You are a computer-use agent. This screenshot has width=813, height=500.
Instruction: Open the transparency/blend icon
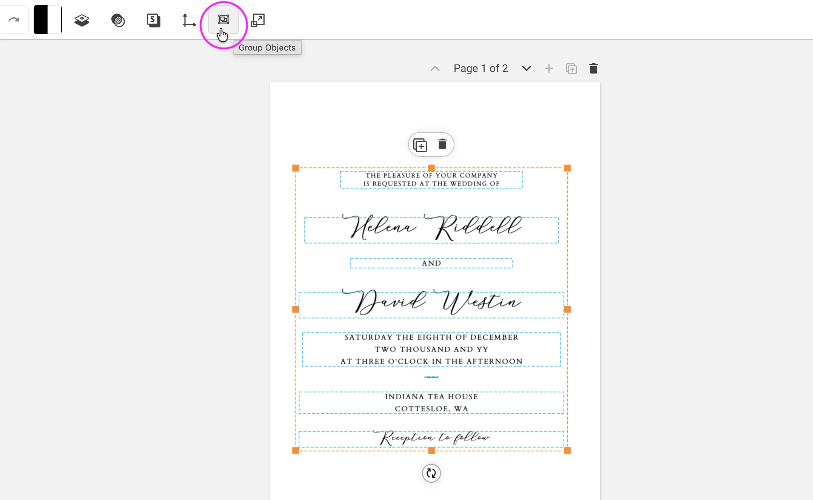tap(118, 20)
